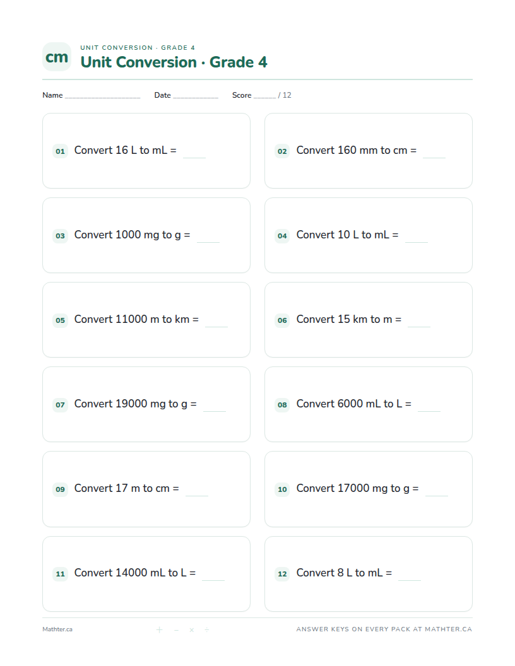
Task: Click the Name blank line
Action: [x=102, y=97]
